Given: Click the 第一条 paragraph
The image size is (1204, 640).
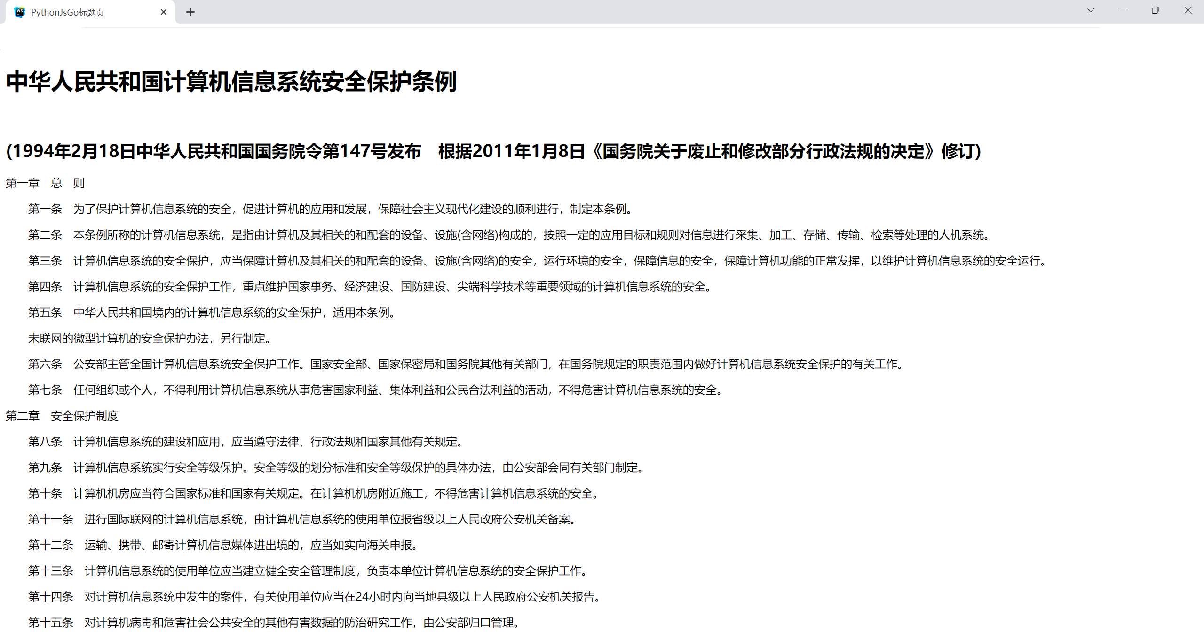Looking at the screenshot, I should pyautogui.click(x=331, y=209).
